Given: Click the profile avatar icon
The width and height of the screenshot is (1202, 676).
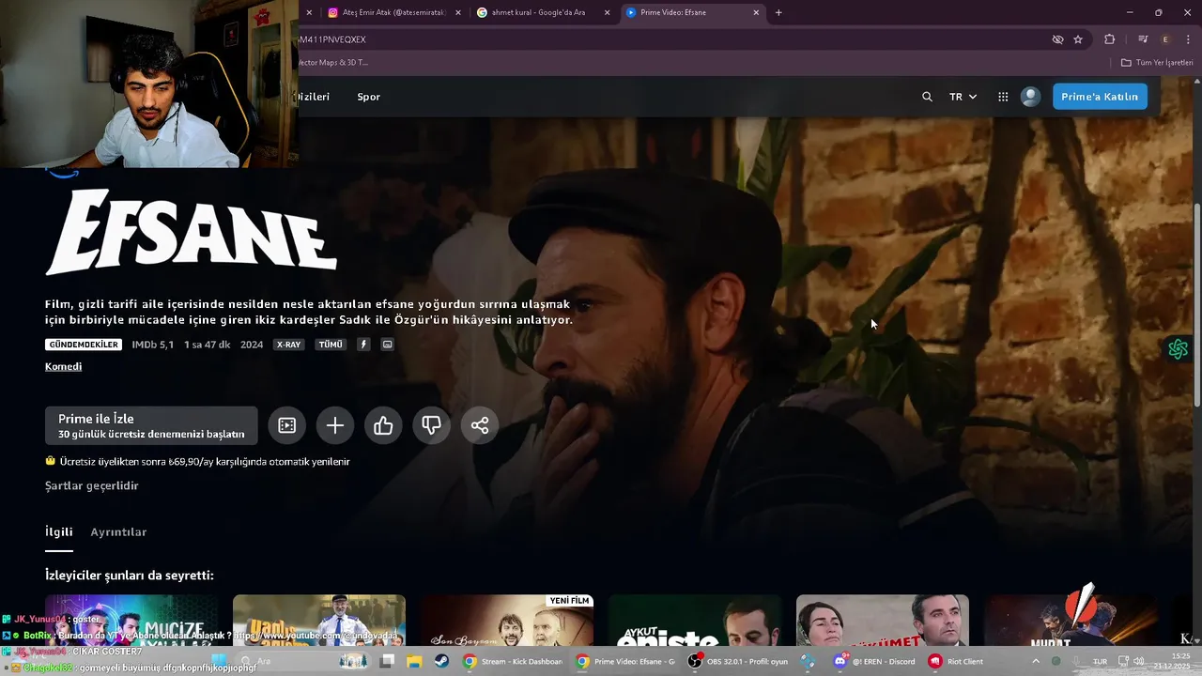Looking at the screenshot, I should click(x=1030, y=97).
